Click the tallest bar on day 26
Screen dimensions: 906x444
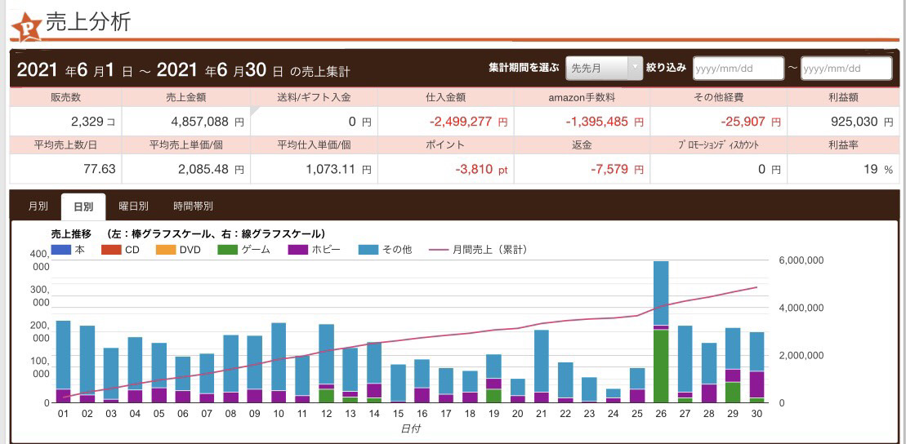pyautogui.click(x=660, y=292)
